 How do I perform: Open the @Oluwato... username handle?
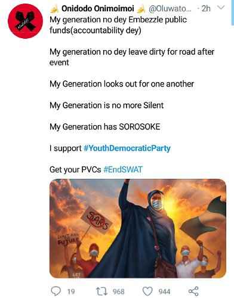(170, 8)
